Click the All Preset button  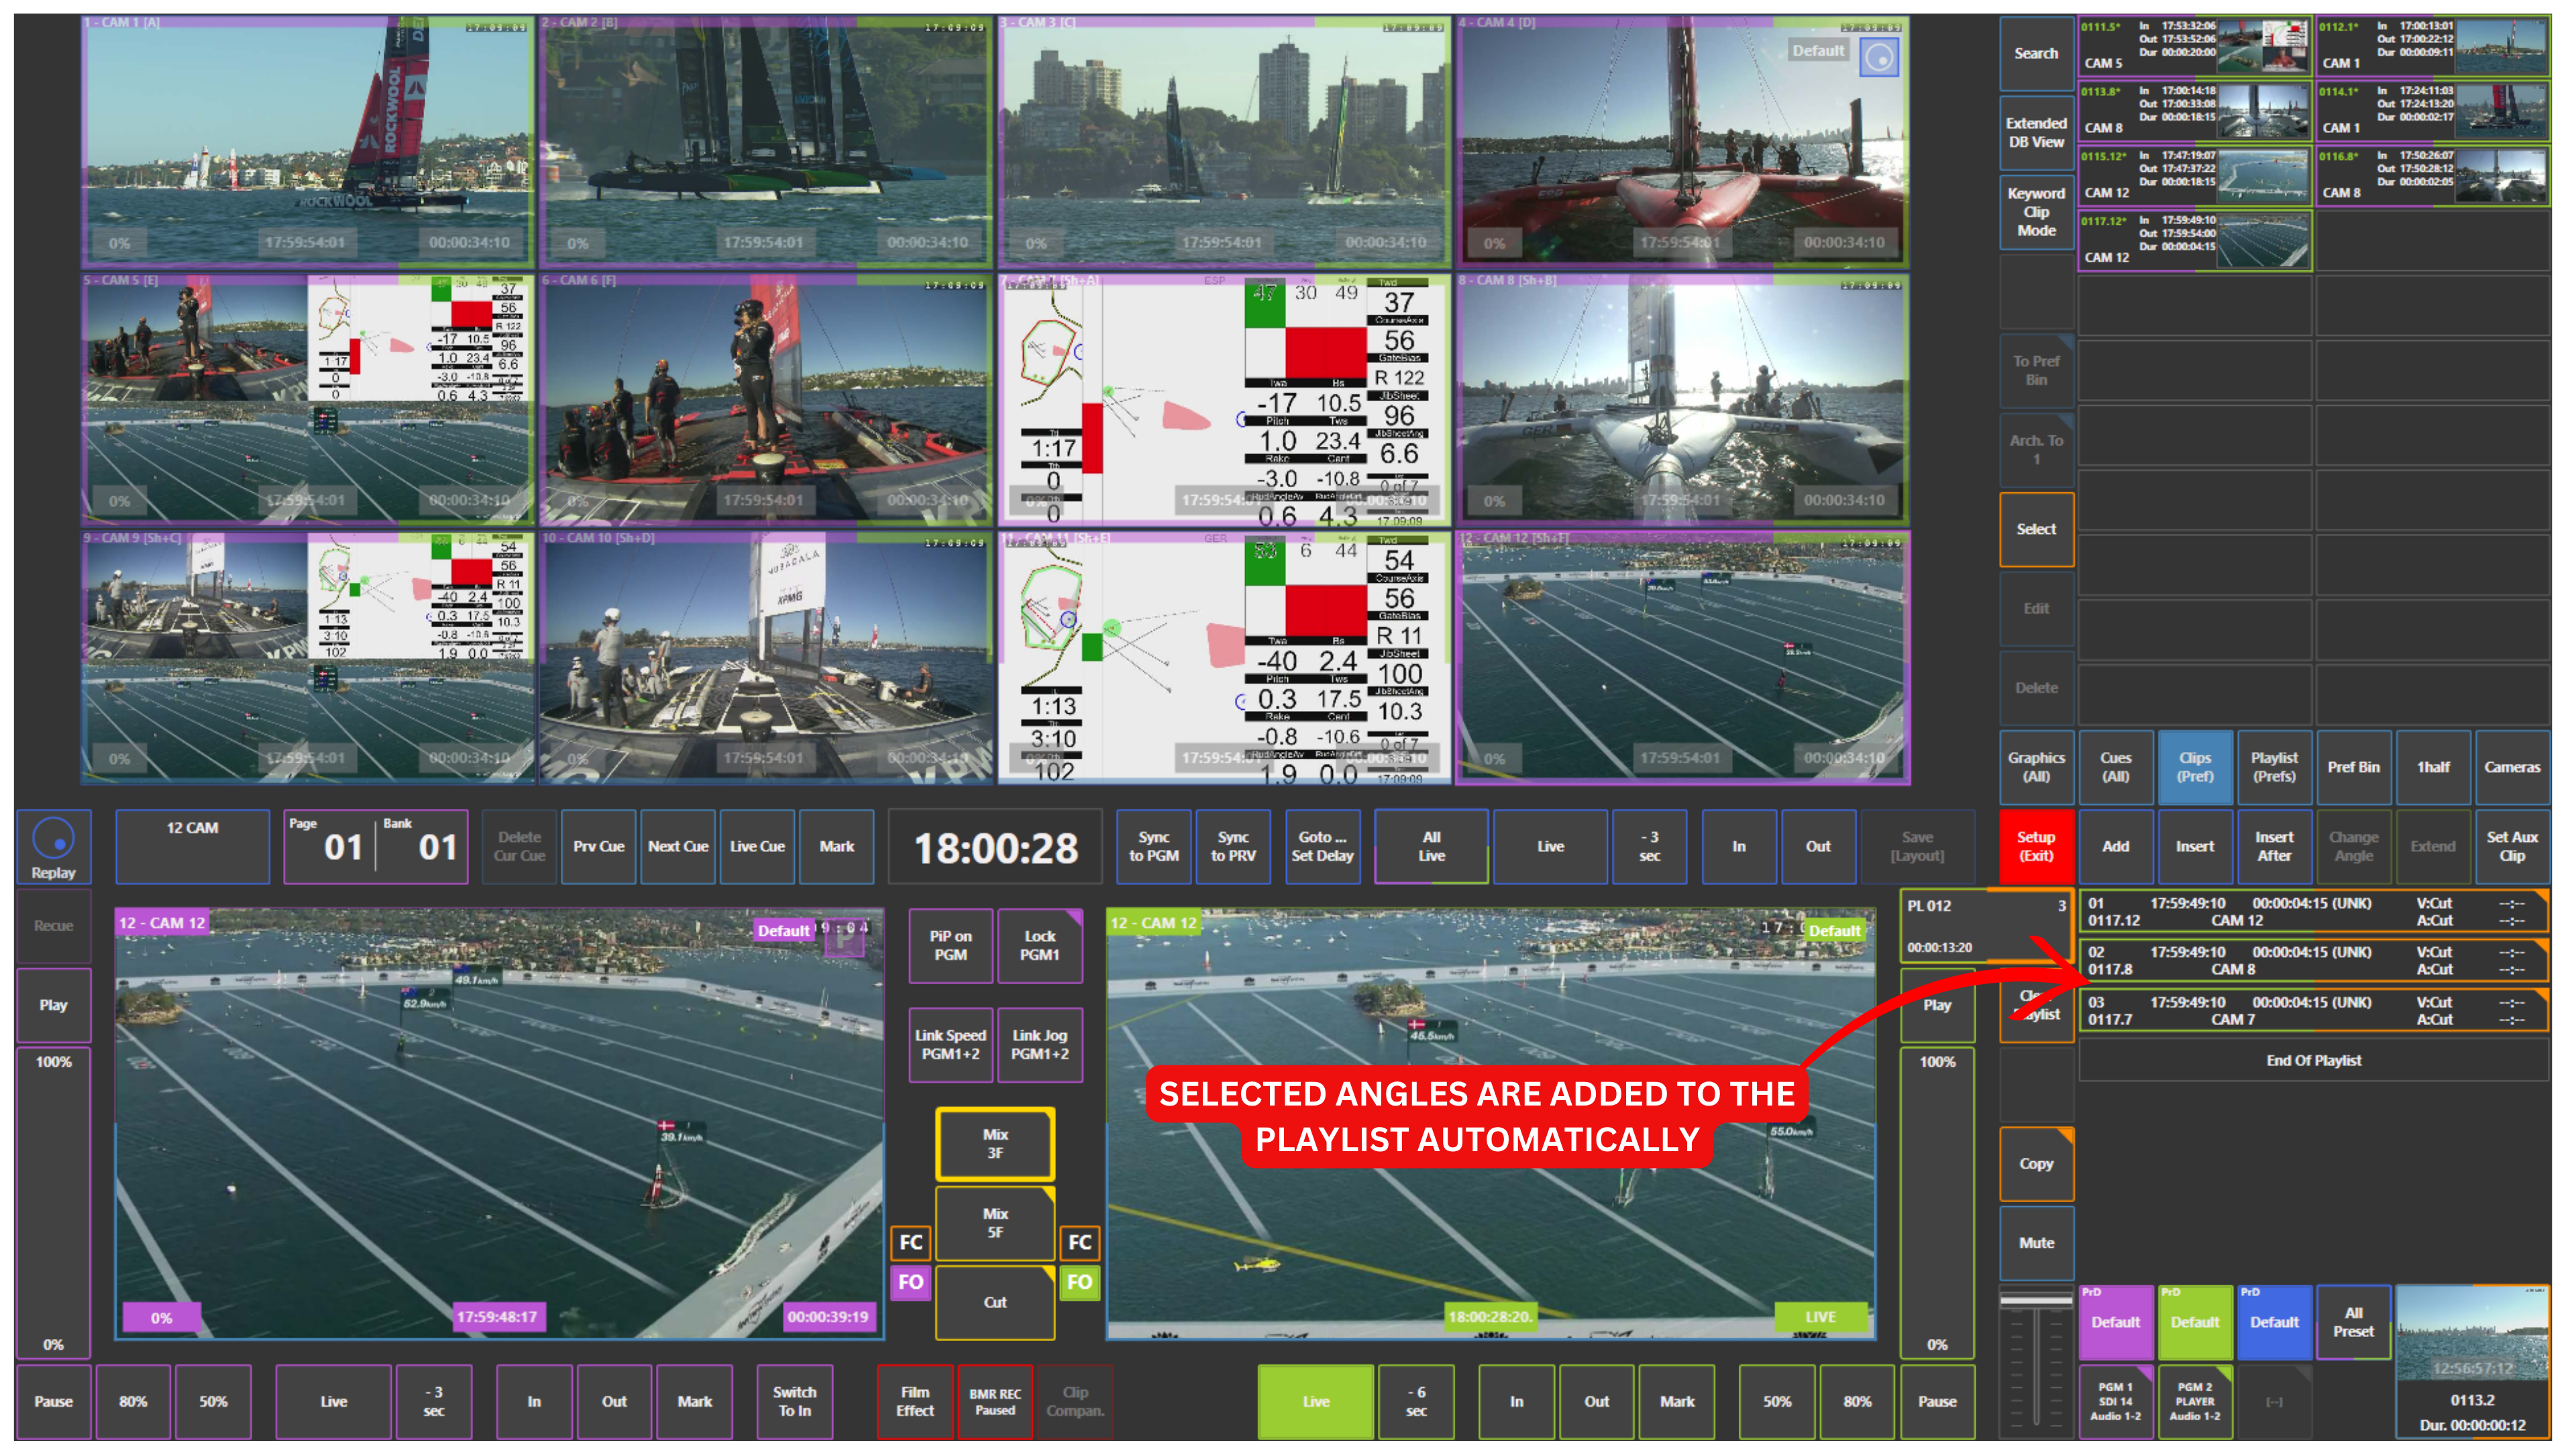(2353, 1322)
